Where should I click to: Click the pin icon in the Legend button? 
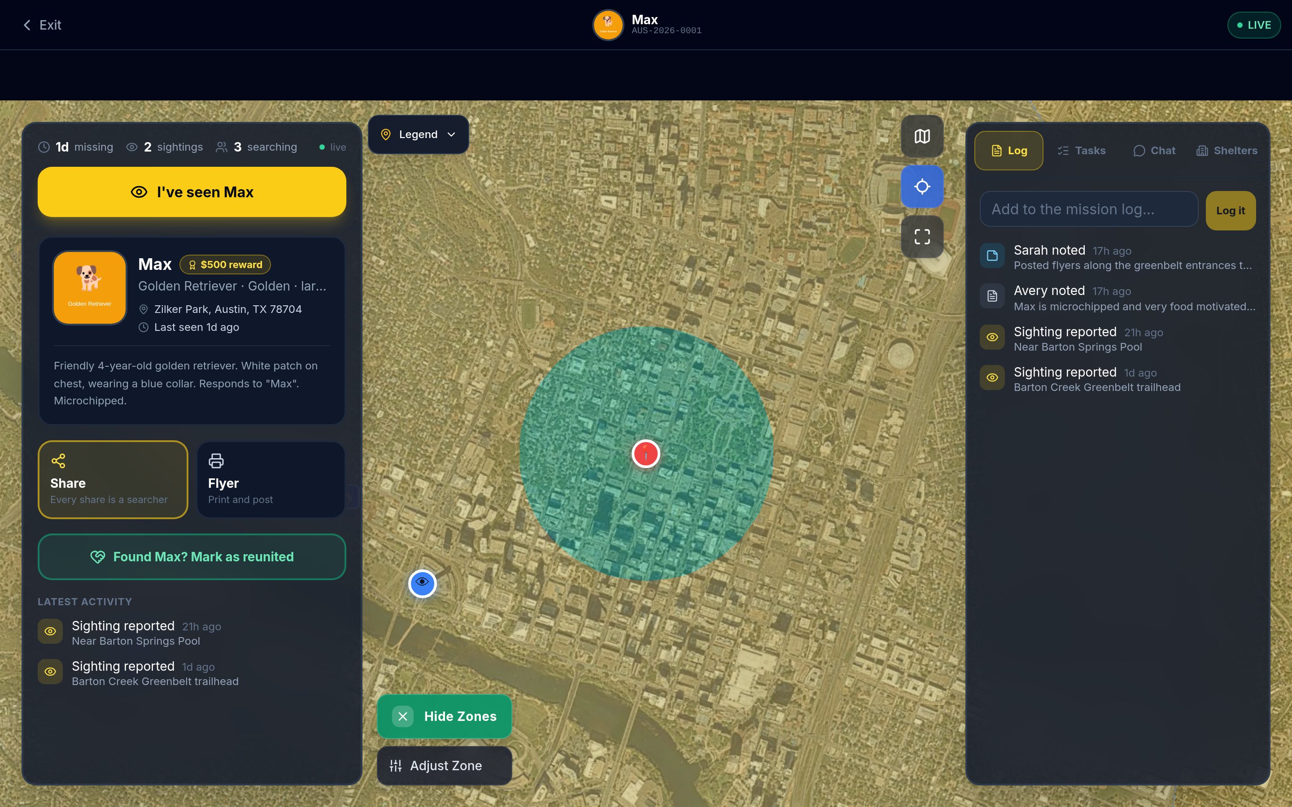[x=385, y=134]
